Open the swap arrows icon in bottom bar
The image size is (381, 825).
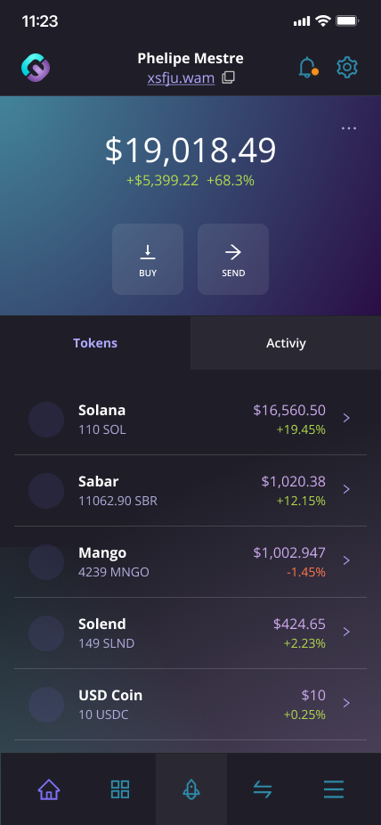point(263,789)
